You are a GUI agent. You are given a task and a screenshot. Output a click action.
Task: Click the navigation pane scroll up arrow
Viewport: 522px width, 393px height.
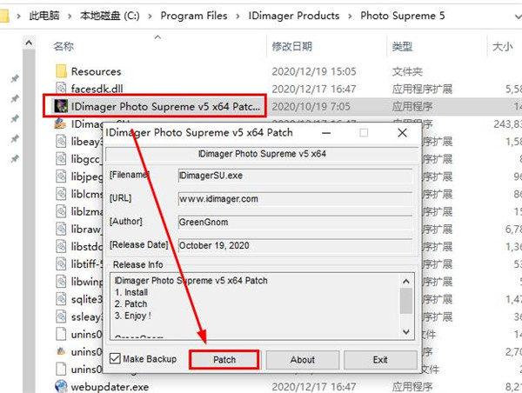click(x=29, y=43)
